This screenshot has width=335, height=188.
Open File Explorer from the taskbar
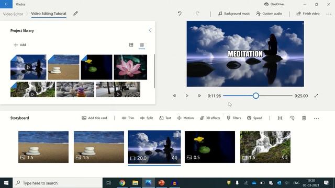click(135, 183)
